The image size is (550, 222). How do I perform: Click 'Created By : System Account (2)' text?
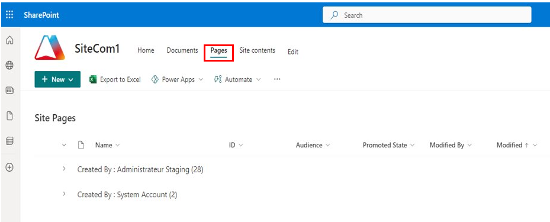[x=127, y=194]
